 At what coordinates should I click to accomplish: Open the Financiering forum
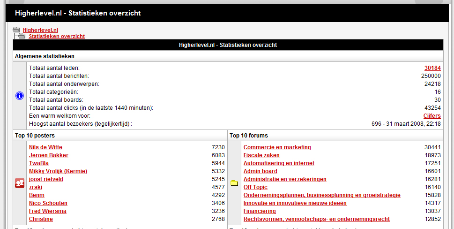pyautogui.click(x=260, y=211)
